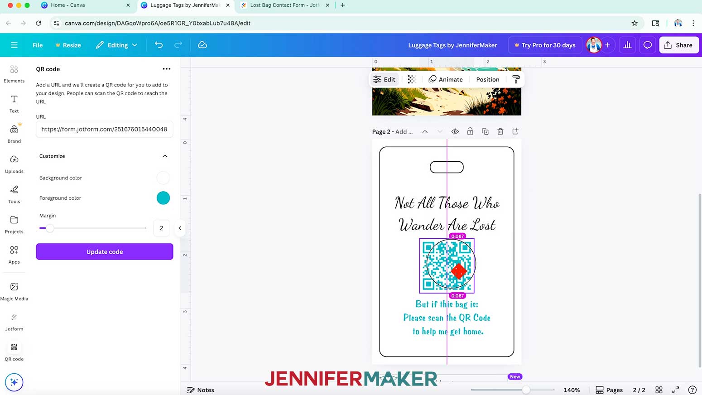Check the cloud save status icon

pos(202,45)
